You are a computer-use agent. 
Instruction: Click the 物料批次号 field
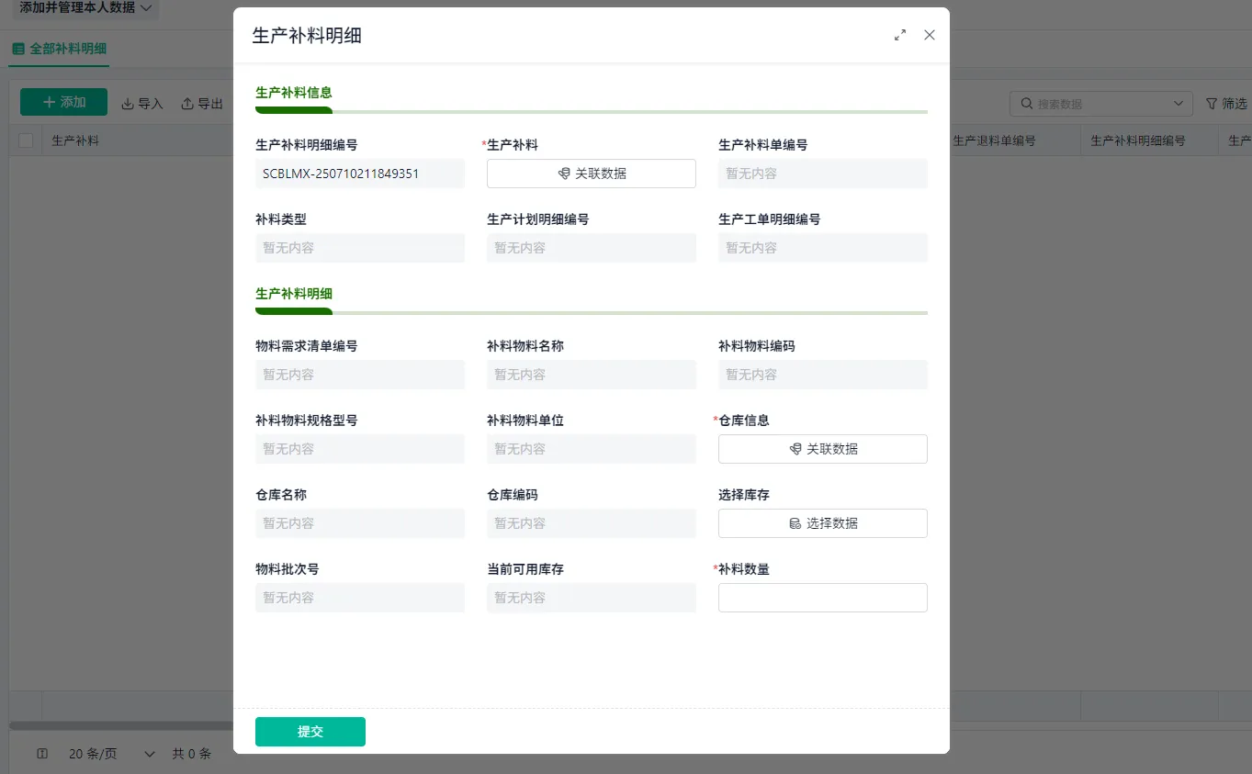pos(360,598)
